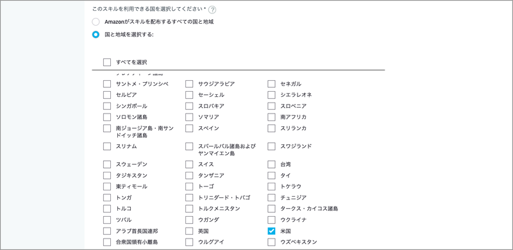Enable the スウェーデン checkbox
The width and height of the screenshot is (513, 250).
pyautogui.click(x=107, y=164)
